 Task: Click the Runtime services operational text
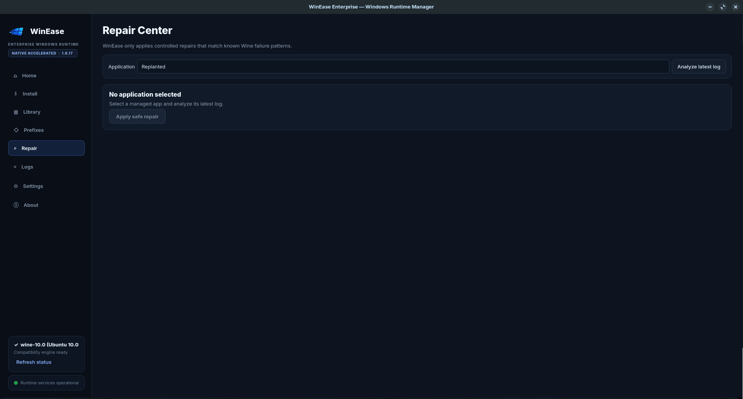coord(50,383)
